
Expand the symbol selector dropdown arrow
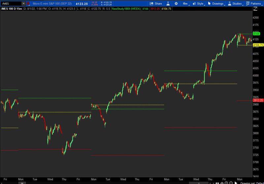click(23, 4)
